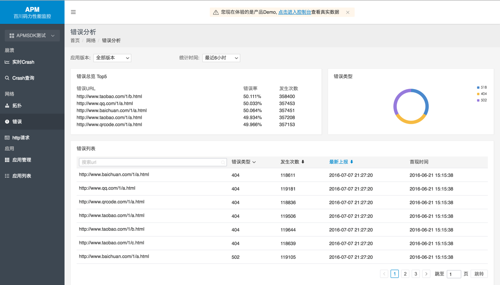Click the warning triangle in the Demo banner
This screenshot has height=285, width=500.
[x=216, y=12]
